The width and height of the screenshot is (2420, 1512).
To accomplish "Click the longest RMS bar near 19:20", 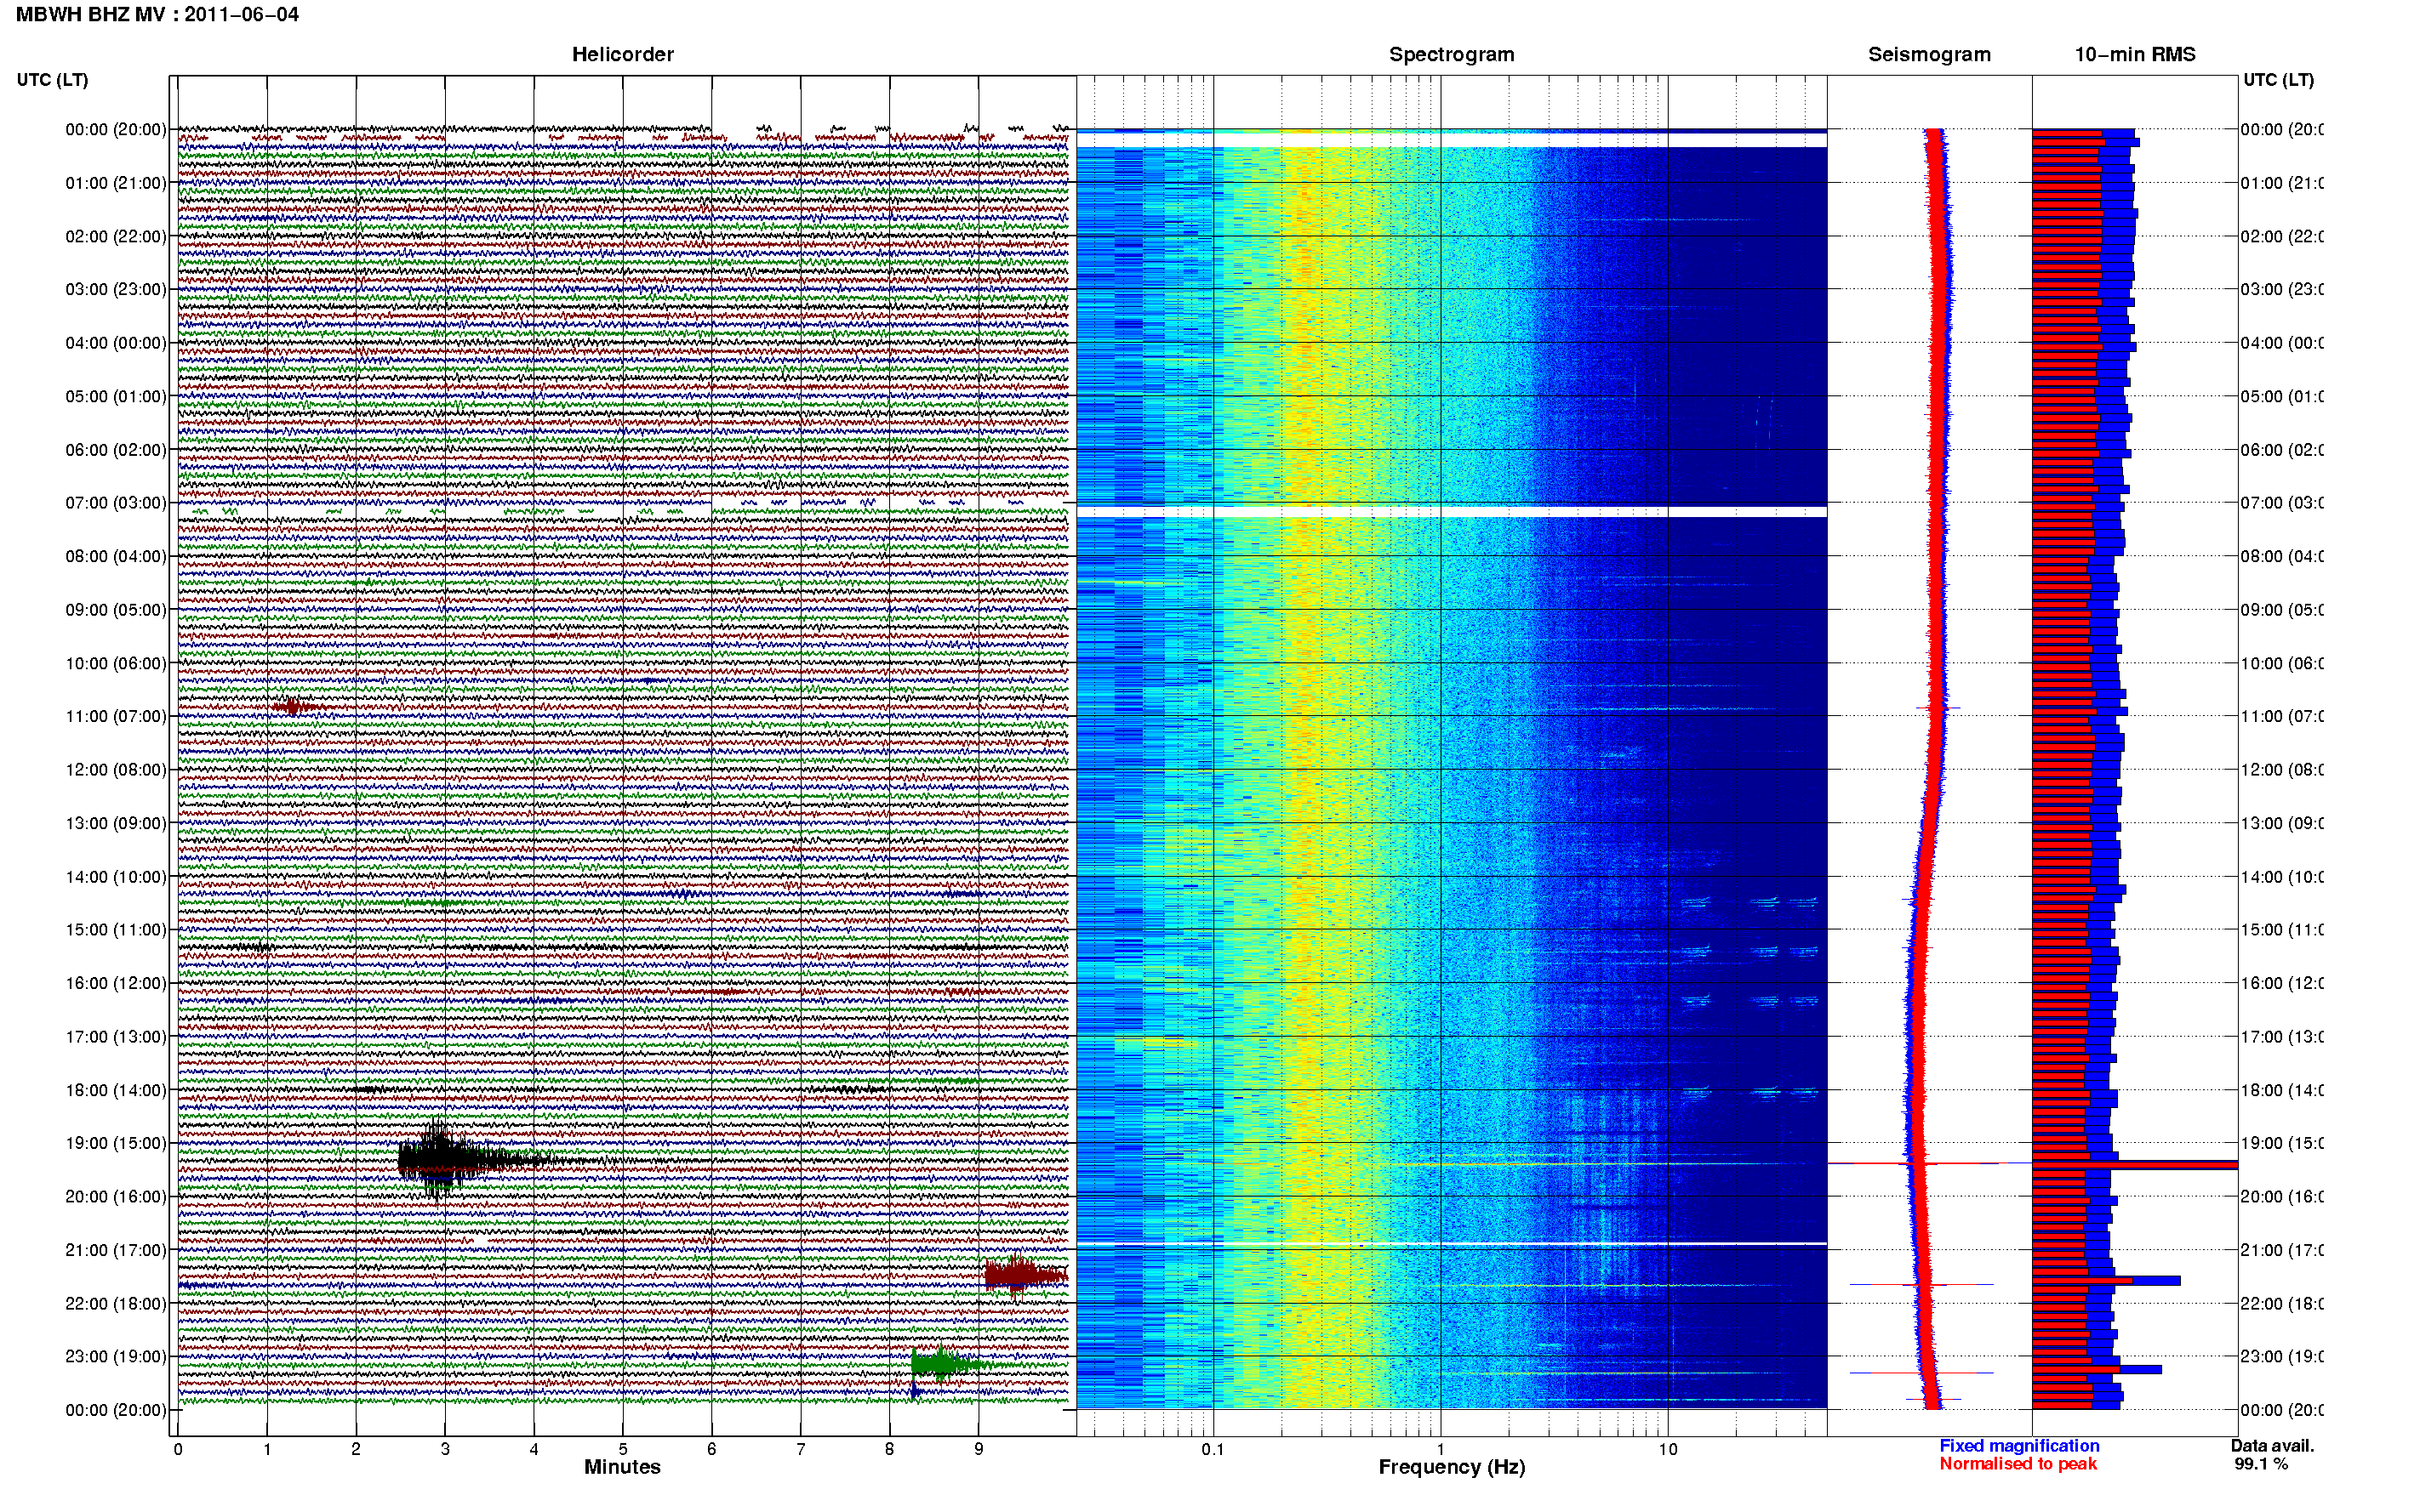I will (2134, 1165).
